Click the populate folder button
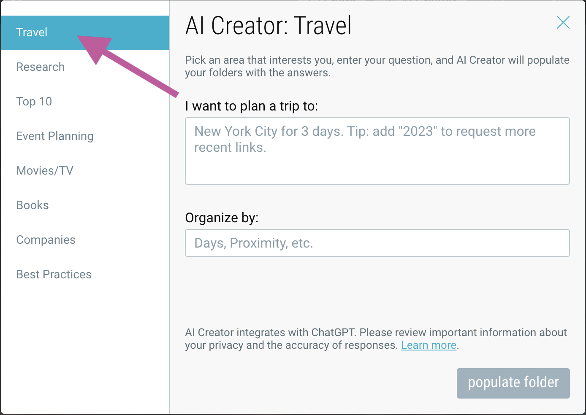 click(x=513, y=383)
